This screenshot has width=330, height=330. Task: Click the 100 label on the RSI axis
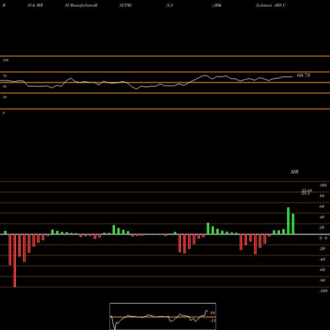click(5, 60)
